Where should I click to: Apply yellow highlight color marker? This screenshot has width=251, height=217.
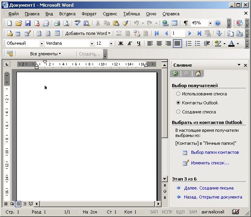(218, 44)
